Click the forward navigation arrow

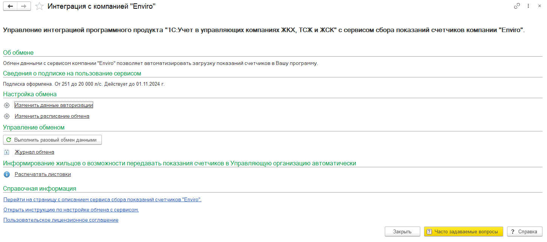(x=24, y=6)
